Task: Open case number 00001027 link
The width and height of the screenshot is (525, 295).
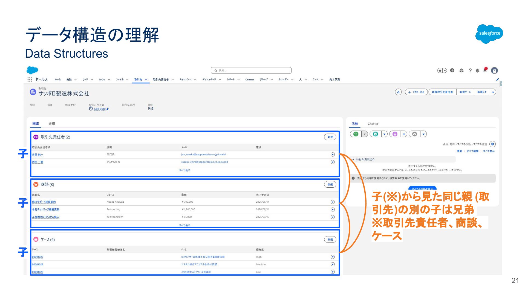Action: coord(37,257)
